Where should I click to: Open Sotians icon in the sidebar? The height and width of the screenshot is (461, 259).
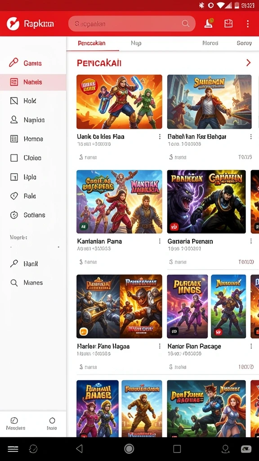pyautogui.click(x=14, y=215)
